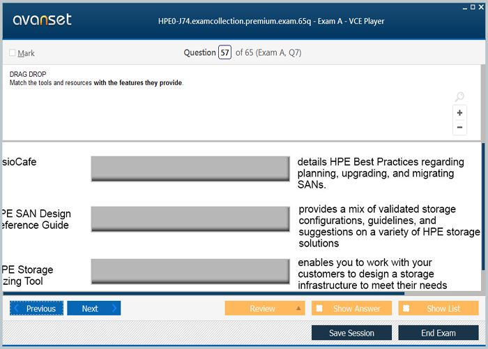Toggle the Show List button
Screen dimensions: 488x349
point(439,309)
